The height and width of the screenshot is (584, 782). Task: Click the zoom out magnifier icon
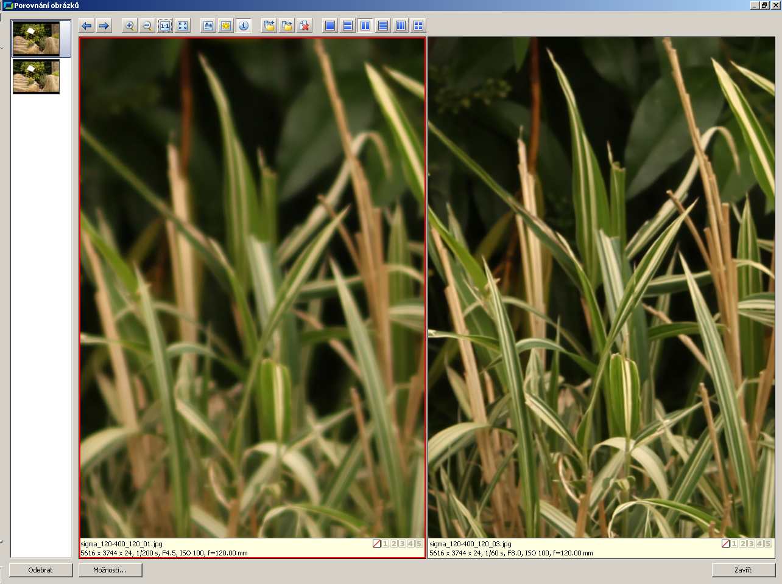pyautogui.click(x=147, y=26)
